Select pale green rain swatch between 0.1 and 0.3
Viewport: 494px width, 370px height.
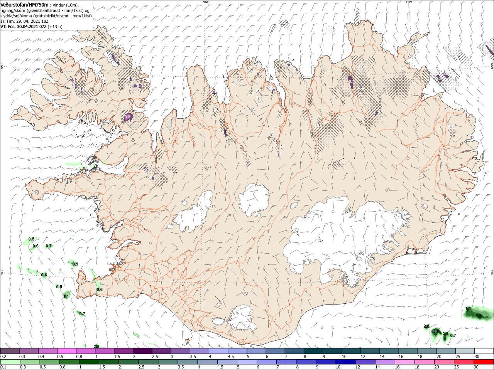coord(10,362)
